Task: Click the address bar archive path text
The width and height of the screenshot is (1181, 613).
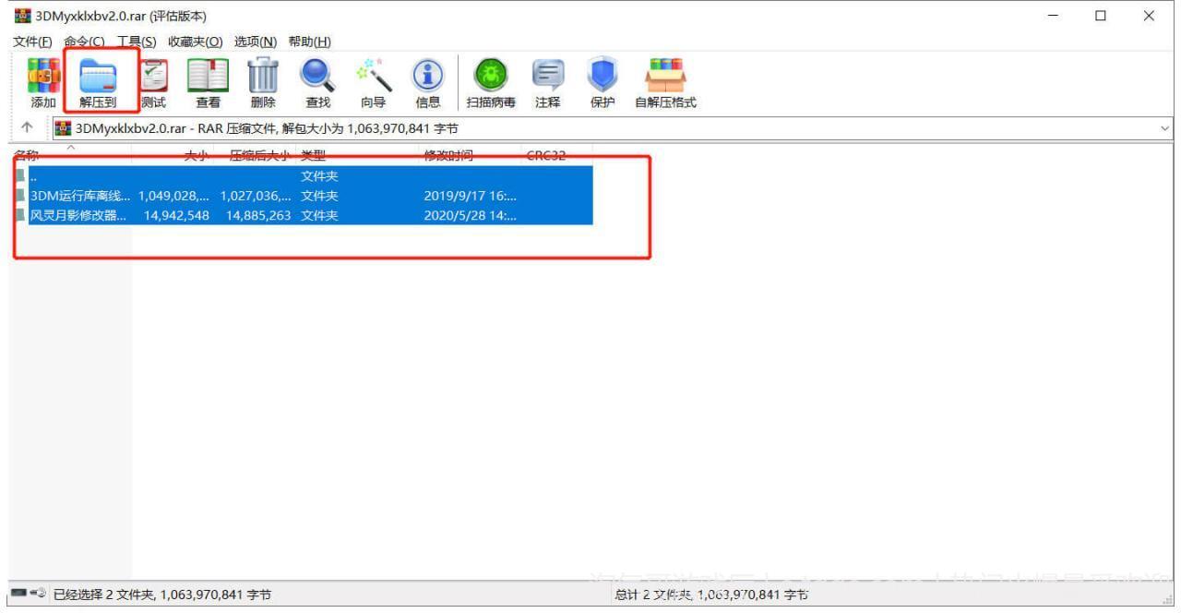Action: tap(267, 128)
